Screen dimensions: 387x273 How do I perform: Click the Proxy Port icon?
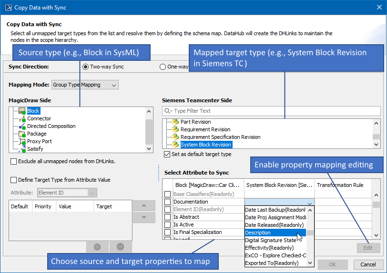click(22, 141)
